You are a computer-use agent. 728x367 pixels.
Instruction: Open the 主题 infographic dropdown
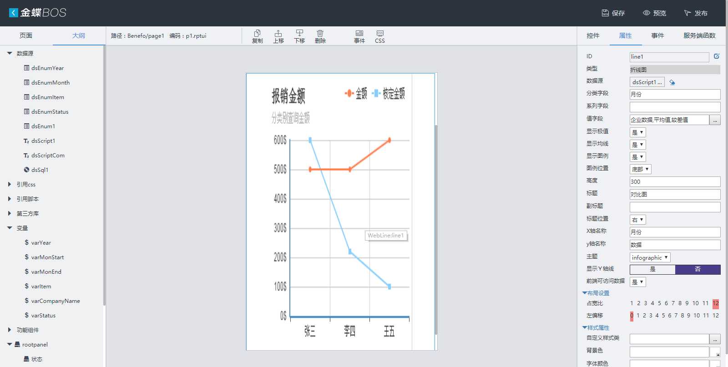(650, 257)
